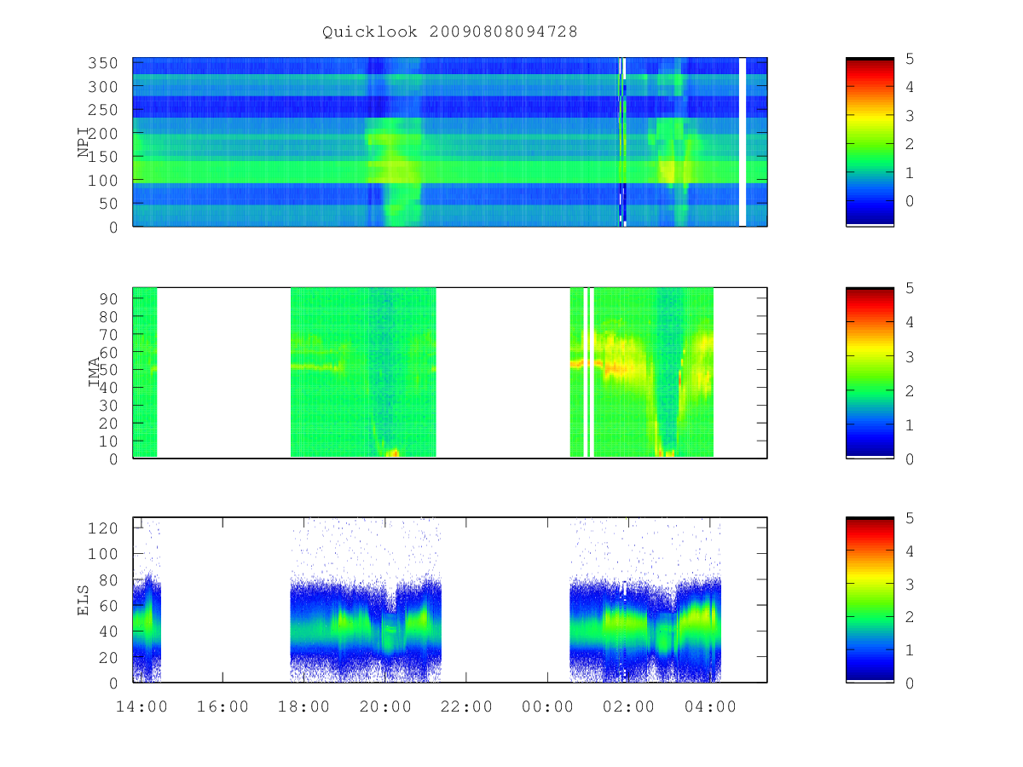This screenshot has height=767, width=1023.
Task: Click the ELS data segment starting after 00:00
Action: pos(645,599)
